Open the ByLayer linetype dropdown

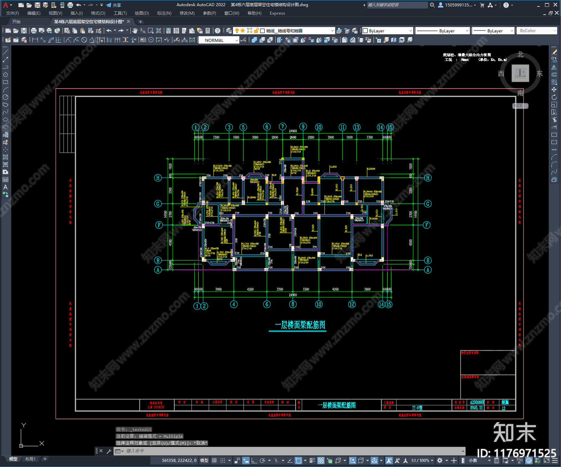coord(442,31)
